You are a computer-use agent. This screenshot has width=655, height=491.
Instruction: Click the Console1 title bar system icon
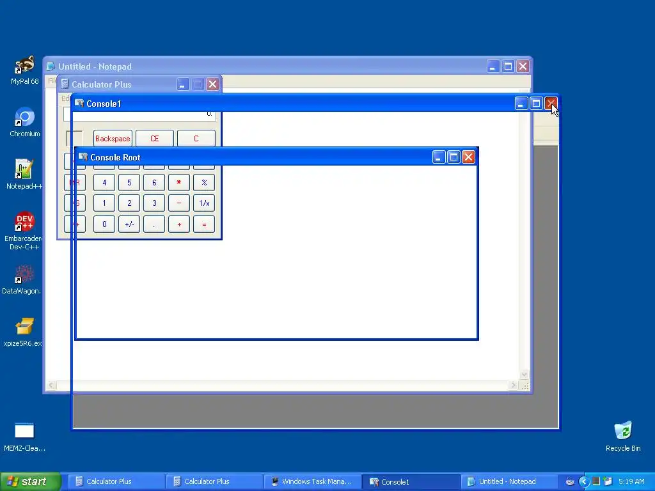(79, 103)
